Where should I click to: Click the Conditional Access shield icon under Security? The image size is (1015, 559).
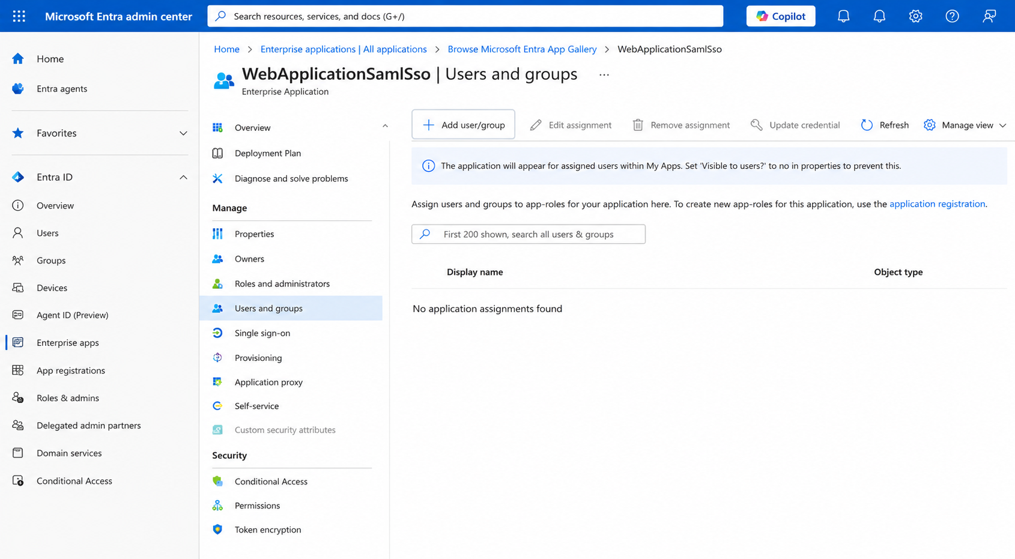217,482
